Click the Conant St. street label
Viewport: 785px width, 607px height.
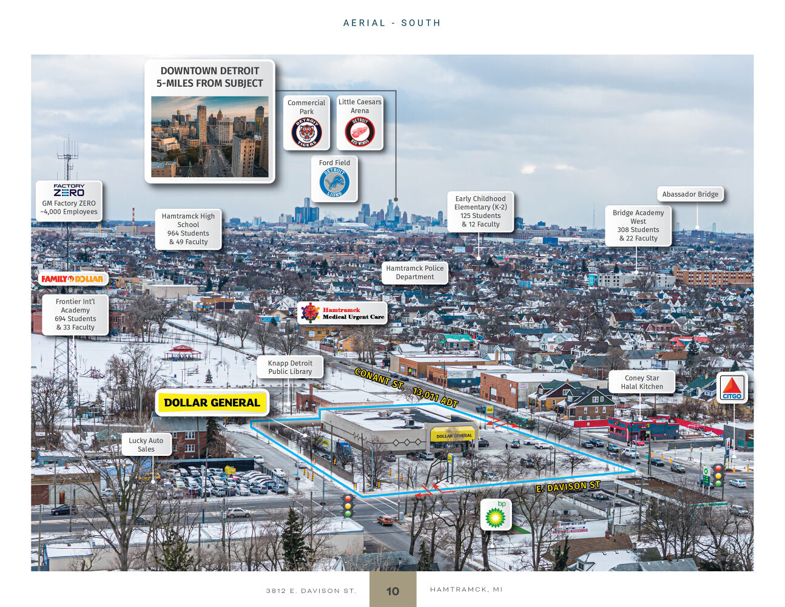379,379
